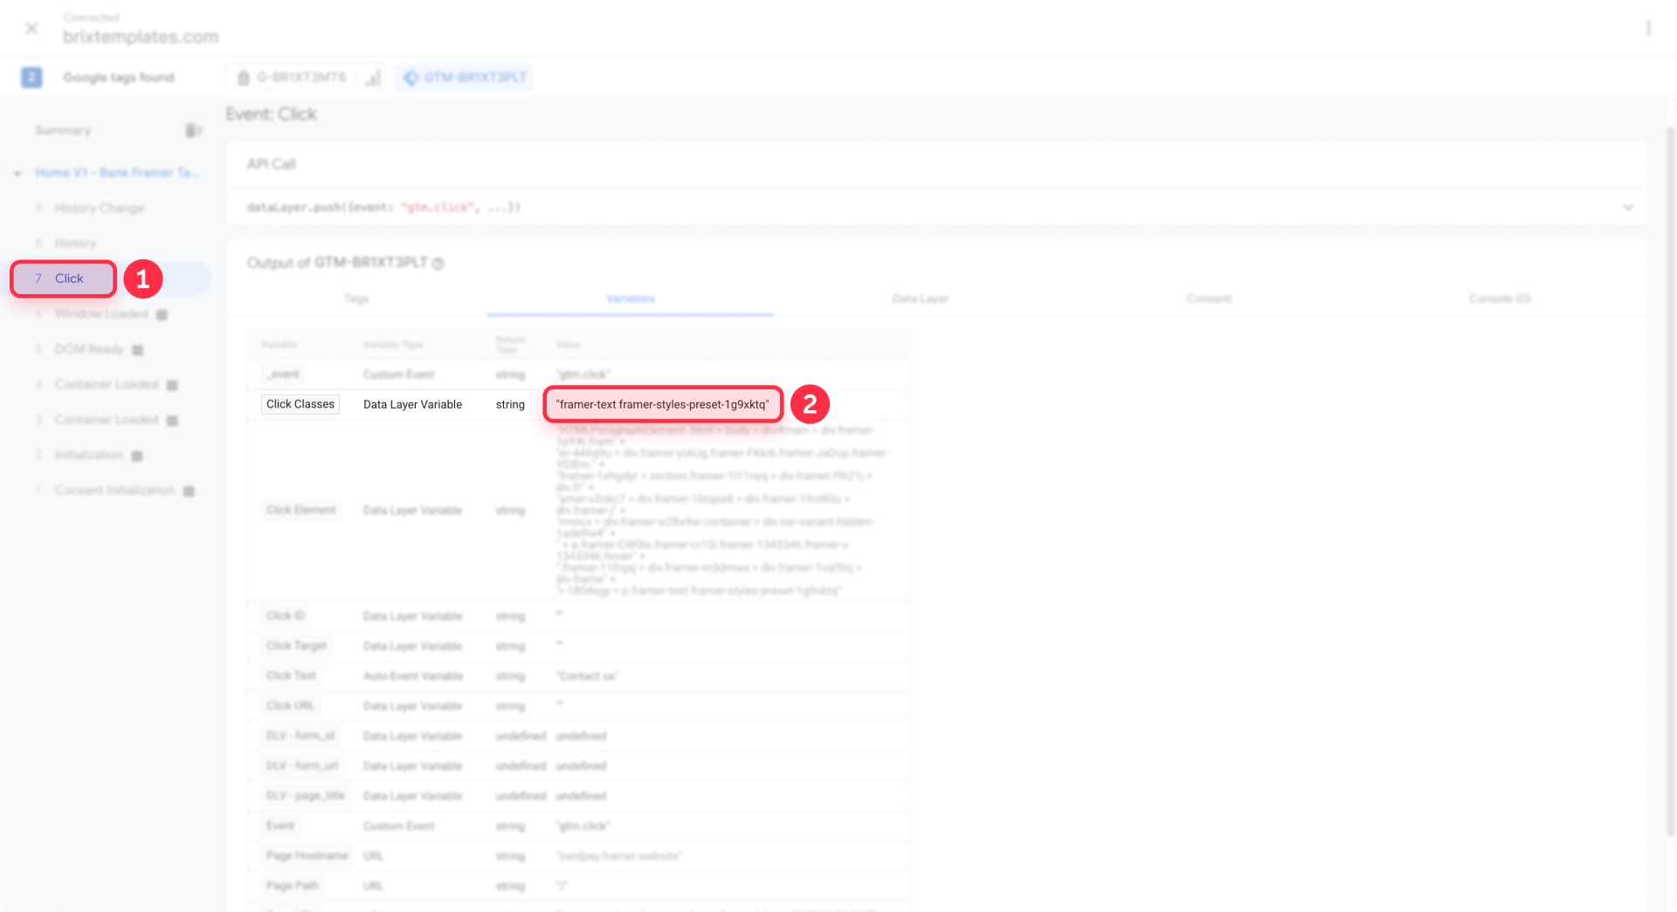
Task: Click the DLV - page_title variable name
Action: [x=306, y=795]
